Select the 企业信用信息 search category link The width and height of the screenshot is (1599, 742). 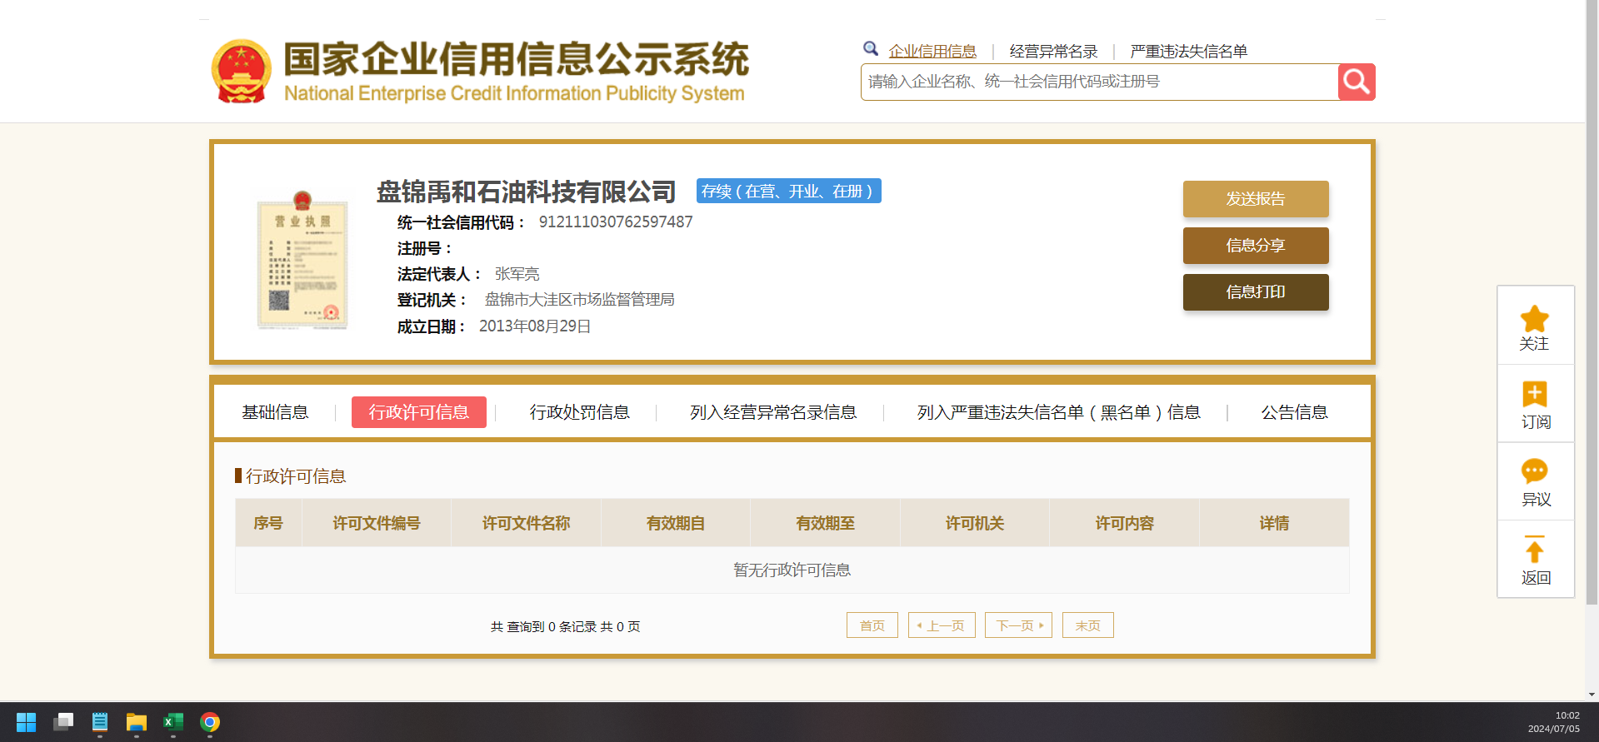coord(932,52)
